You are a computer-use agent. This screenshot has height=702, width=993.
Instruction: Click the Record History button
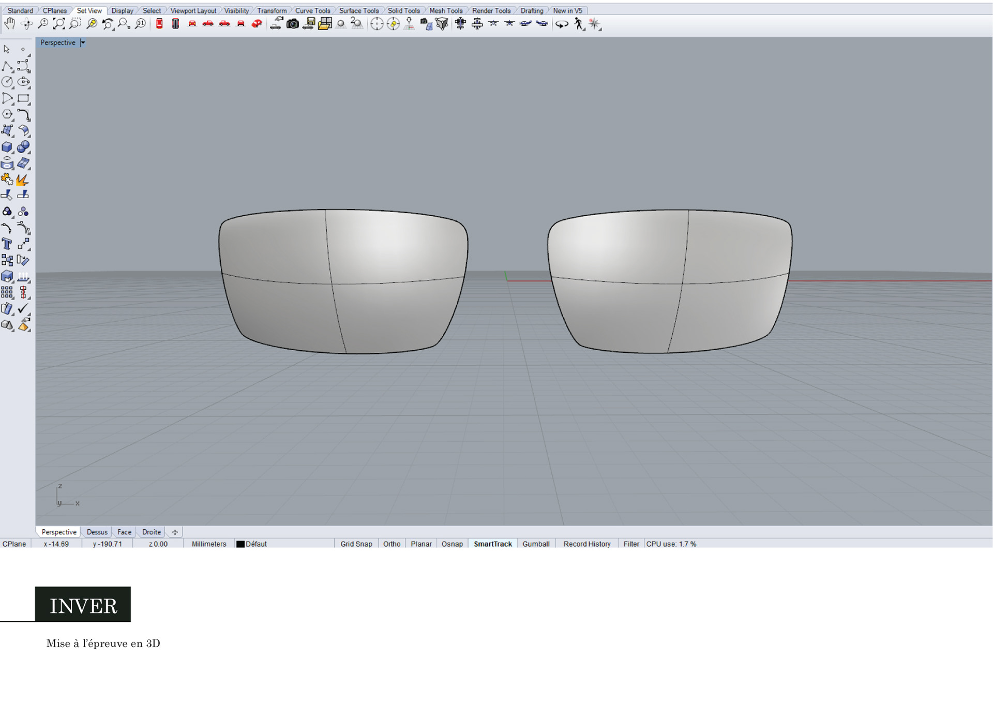586,544
